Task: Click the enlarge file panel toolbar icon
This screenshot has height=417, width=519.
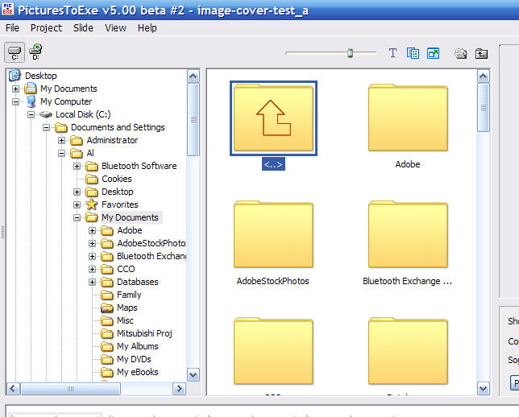Action: 433,53
